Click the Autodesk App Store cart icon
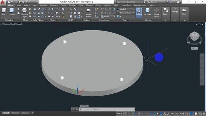The height and width of the screenshot is (116, 206). [167, 2]
